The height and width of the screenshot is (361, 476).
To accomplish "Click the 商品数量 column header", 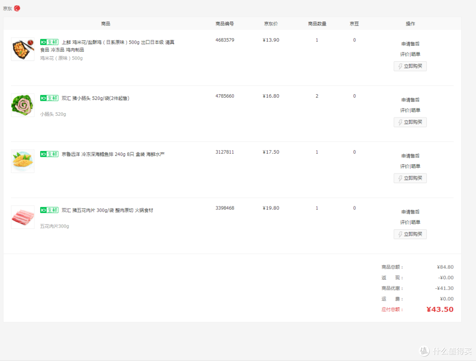I will pyautogui.click(x=317, y=24).
